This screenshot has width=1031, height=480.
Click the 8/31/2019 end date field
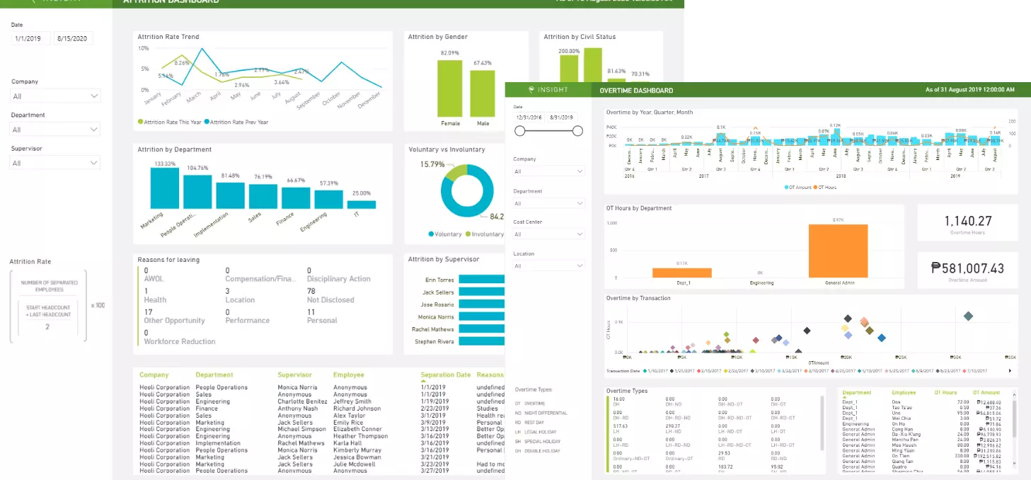(x=561, y=117)
